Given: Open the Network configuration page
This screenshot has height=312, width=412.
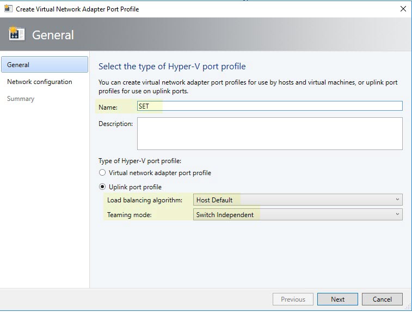Looking at the screenshot, I should [x=39, y=82].
